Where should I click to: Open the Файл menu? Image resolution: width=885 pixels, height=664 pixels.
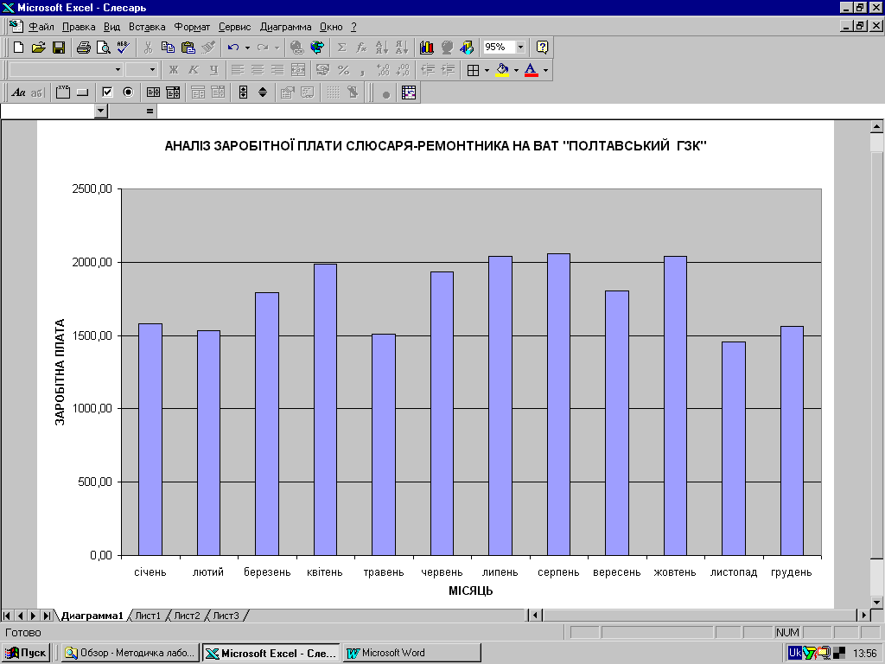click(x=41, y=27)
